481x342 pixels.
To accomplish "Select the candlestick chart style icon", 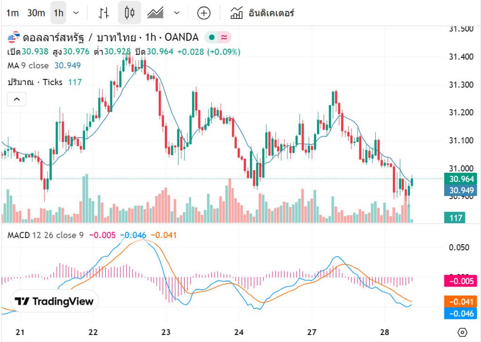I will click(x=129, y=13).
